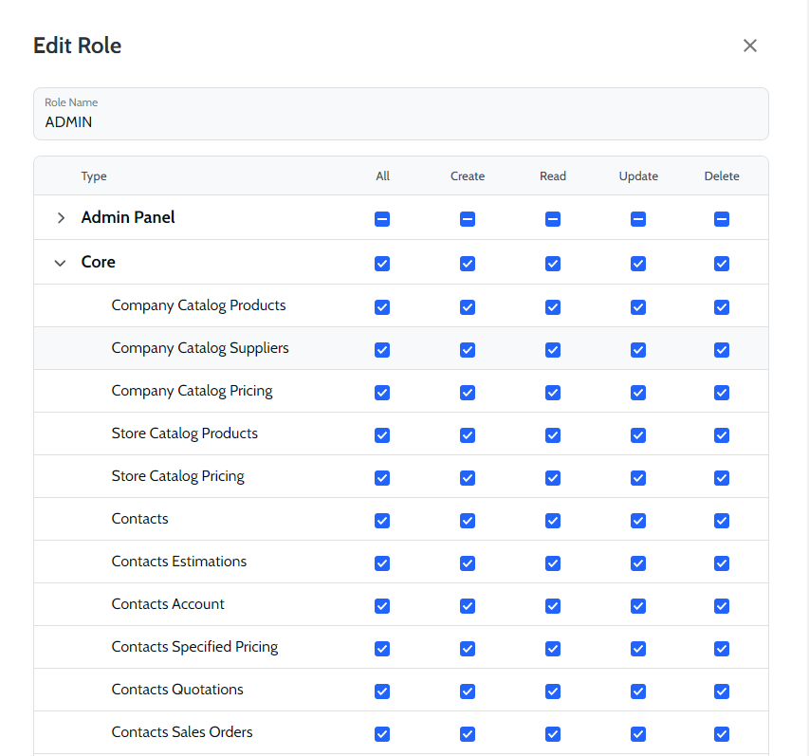Toggle Admin Panel All checkbox

click(x=382, y=219)
